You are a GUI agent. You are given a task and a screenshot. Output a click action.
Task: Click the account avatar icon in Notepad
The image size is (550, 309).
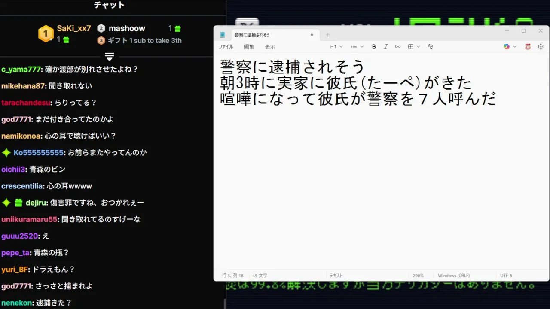tap(528, 47)
